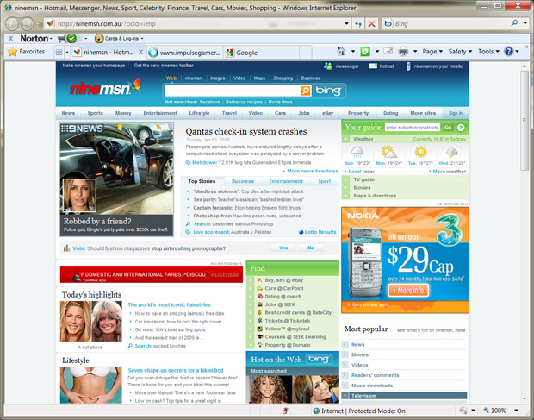Select the Entertainment news tab
This screenshot has width=534, height=420.
point(286,181)
